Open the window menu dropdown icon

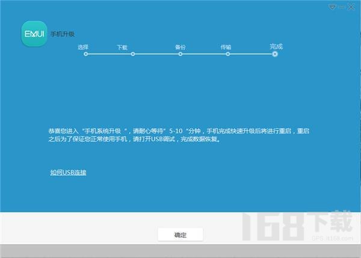click(x=332, y=7)
